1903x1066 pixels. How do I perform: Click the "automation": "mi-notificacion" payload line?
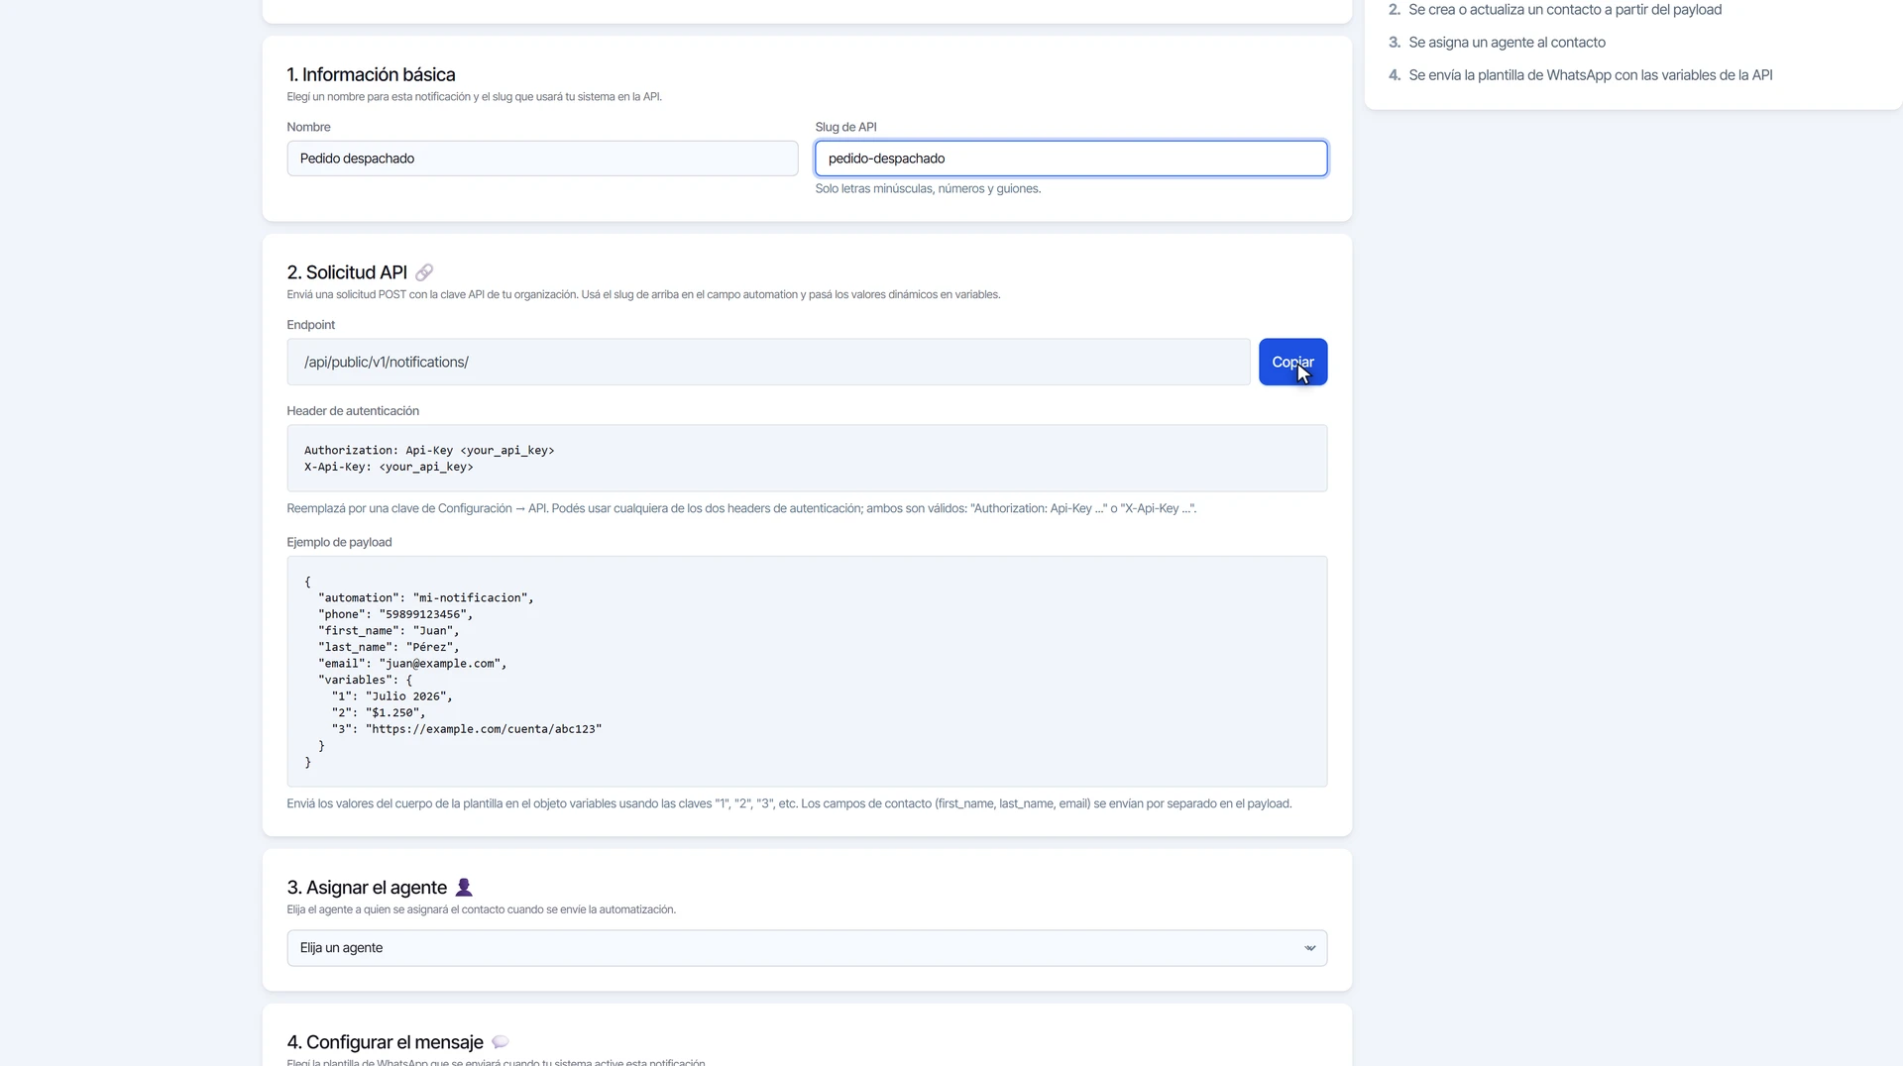tap(426, 598)
